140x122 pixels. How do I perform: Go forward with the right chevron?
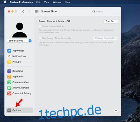pos(29,11)
